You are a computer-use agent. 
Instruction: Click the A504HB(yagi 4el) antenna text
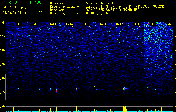pos(99,13)
